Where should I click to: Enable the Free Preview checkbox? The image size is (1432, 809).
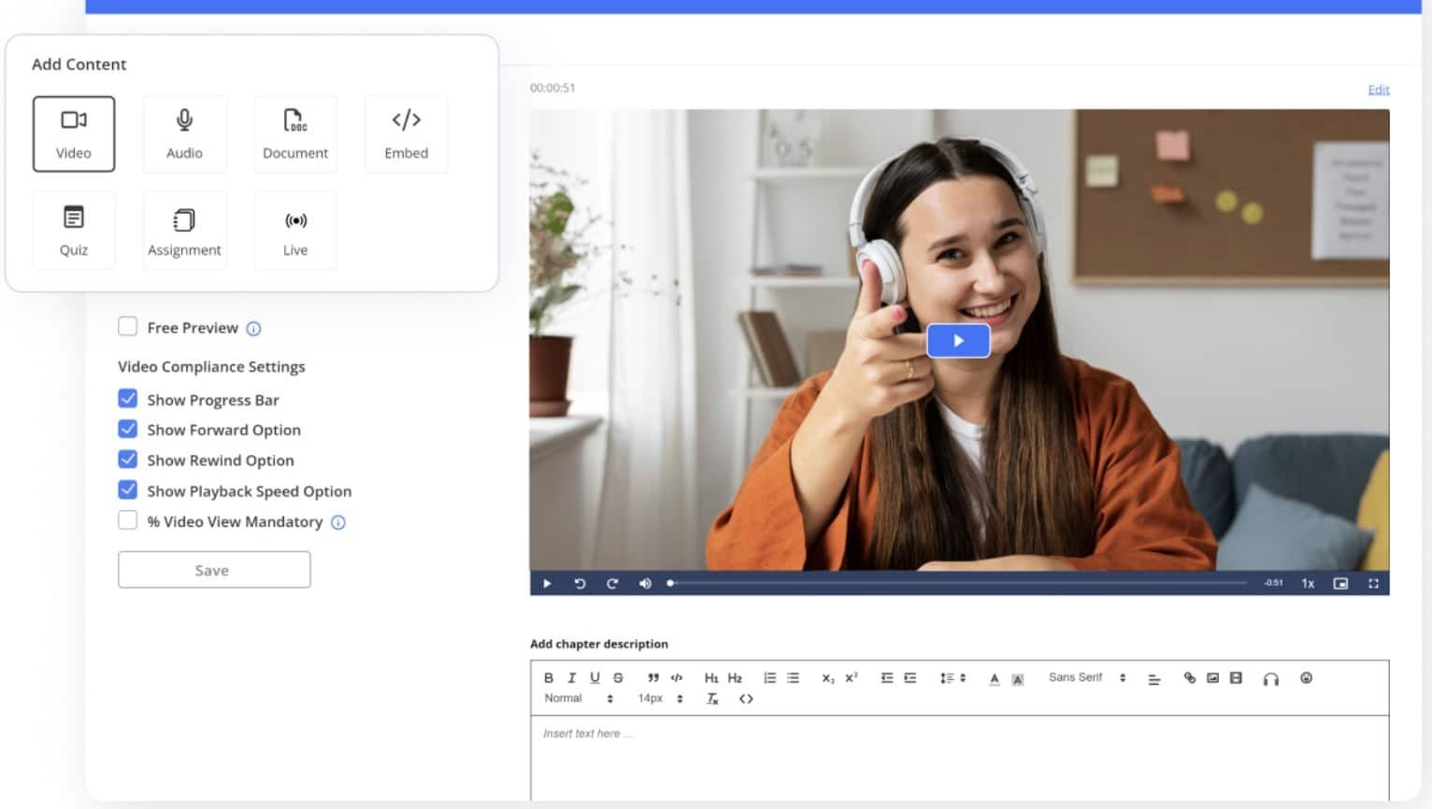pos(128,327)
